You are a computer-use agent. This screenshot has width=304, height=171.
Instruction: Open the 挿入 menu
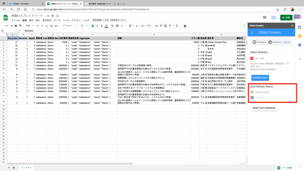pos(38,20)
